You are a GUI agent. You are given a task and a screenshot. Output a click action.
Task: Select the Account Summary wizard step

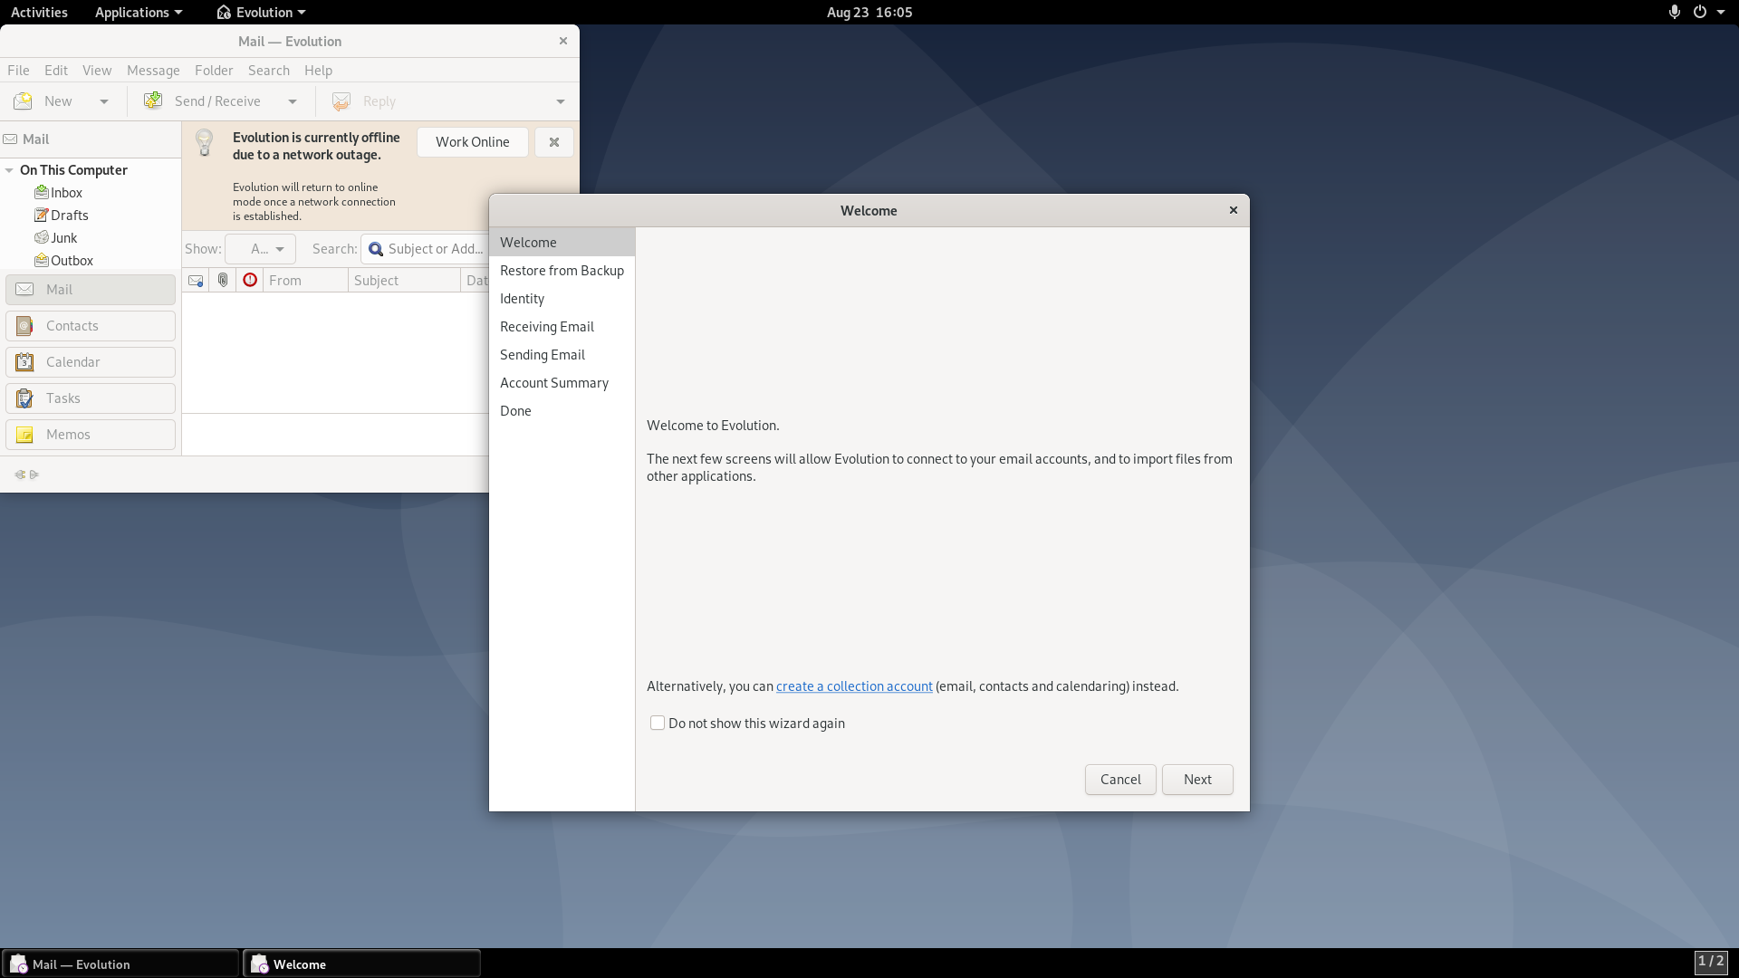point(562,383)
